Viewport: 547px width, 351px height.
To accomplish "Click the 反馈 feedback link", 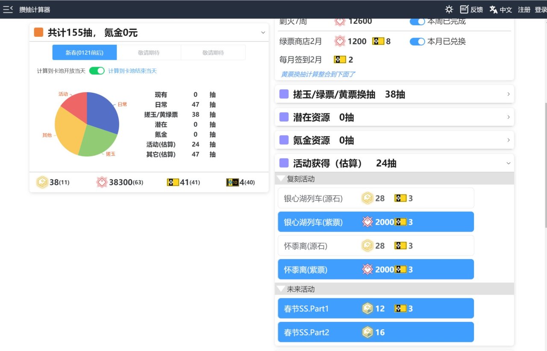I will (x=476, y=9).
